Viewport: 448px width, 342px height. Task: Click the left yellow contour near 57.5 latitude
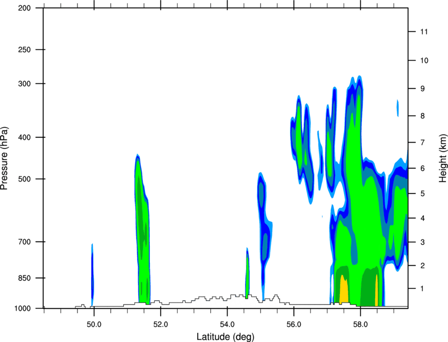[344, 289]
